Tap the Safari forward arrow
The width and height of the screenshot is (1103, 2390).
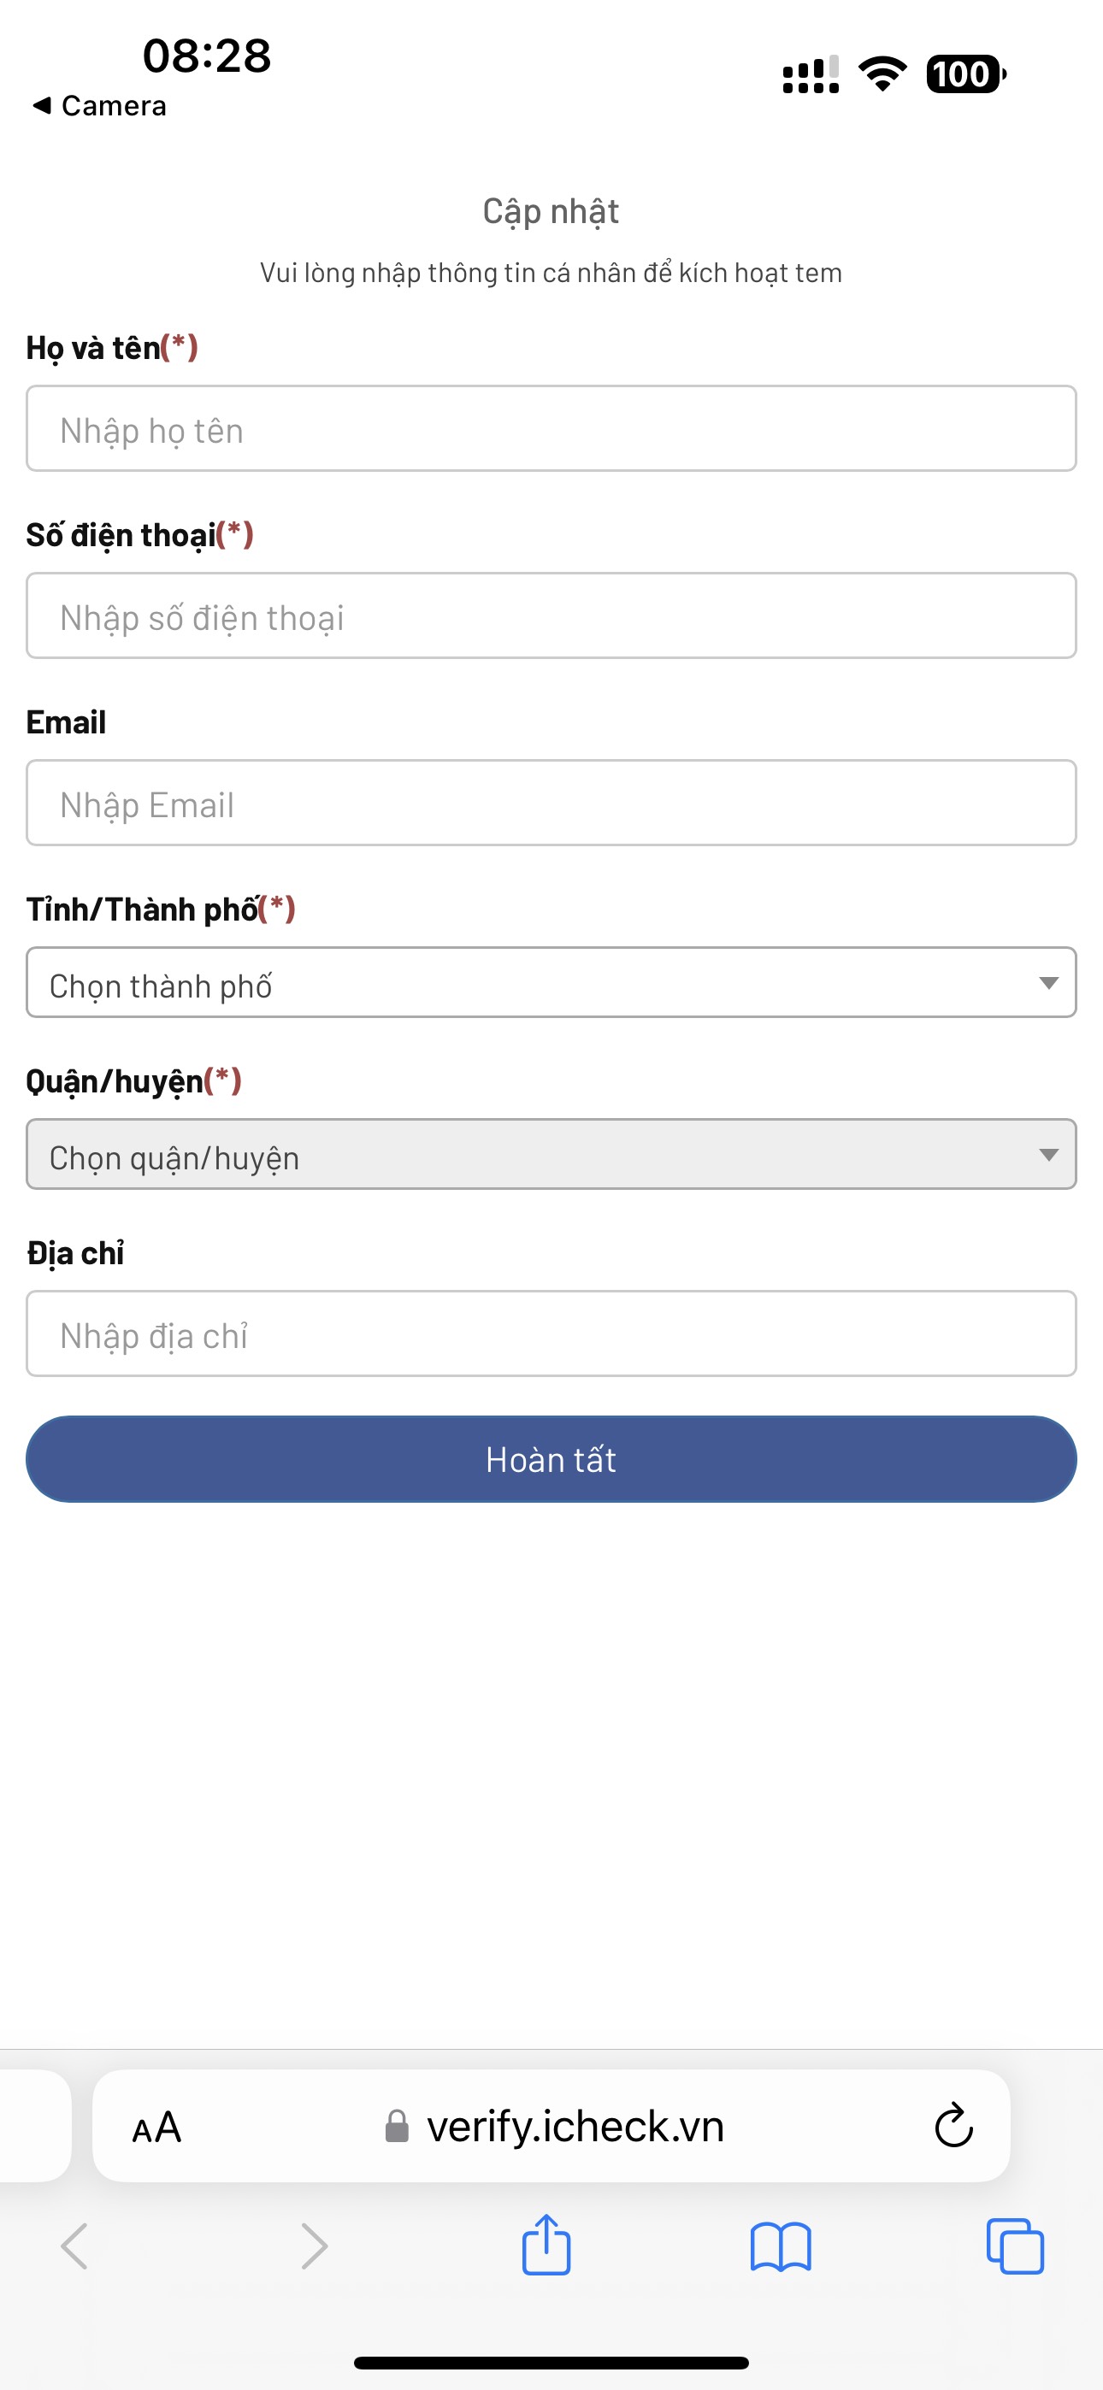(315, 2247)
